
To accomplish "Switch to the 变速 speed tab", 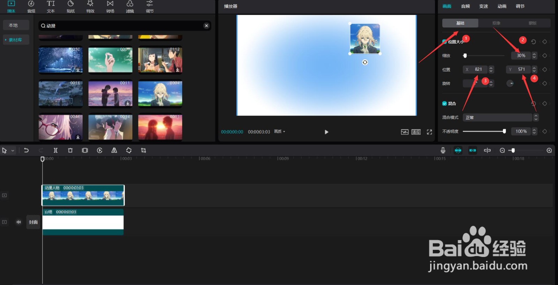I will (x=483, y=6).
